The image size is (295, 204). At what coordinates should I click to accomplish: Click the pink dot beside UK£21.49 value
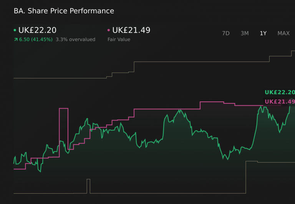(x=109, y=30)
